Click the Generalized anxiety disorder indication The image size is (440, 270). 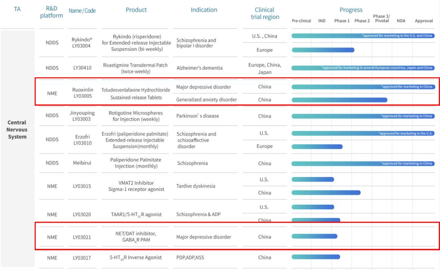point(206,100)
